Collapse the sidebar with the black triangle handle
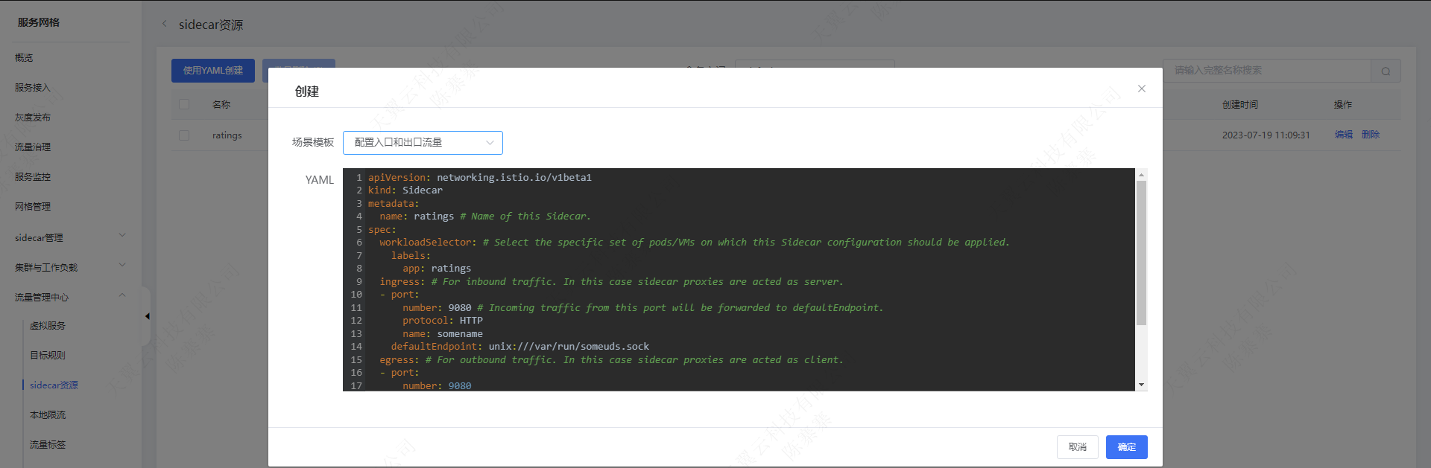The height and width of the screenshot is (468, 1431). (x=147, y=316)
